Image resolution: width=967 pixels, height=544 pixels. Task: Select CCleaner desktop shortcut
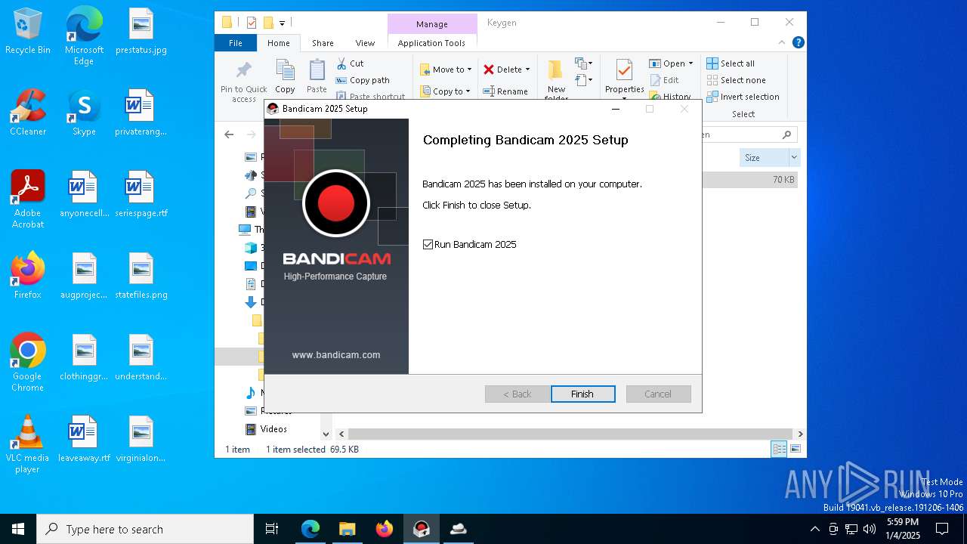pyautogui.click(x=28, y=113)
